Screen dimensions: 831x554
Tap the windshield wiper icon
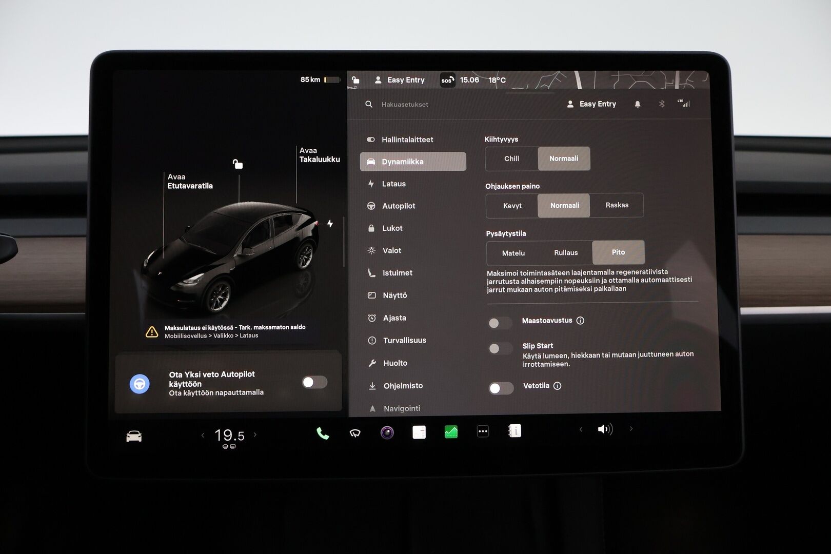[x=355, y=433]
